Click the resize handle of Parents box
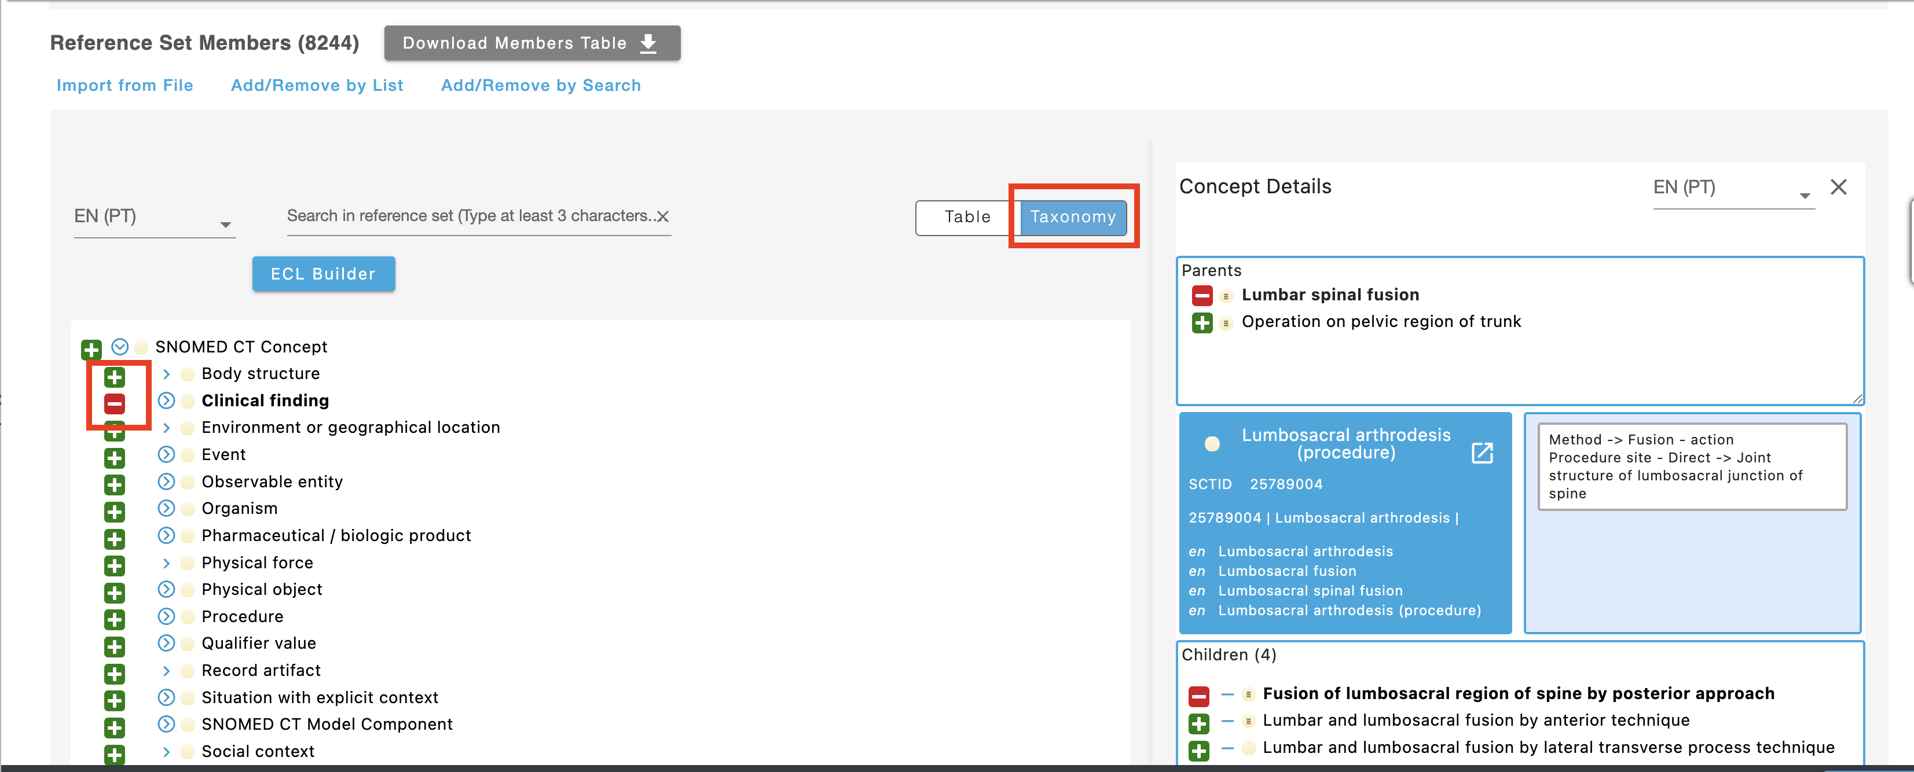1914x772 pixels. click(1857, 399)
